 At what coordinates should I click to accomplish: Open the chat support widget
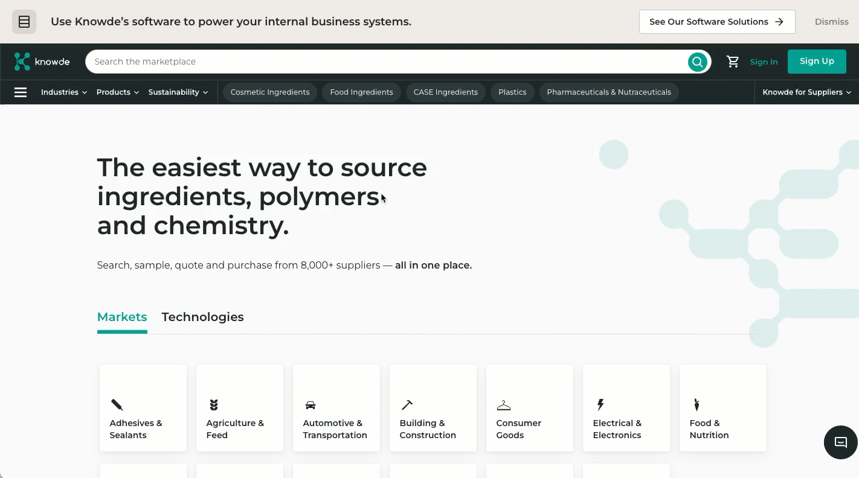841,442
